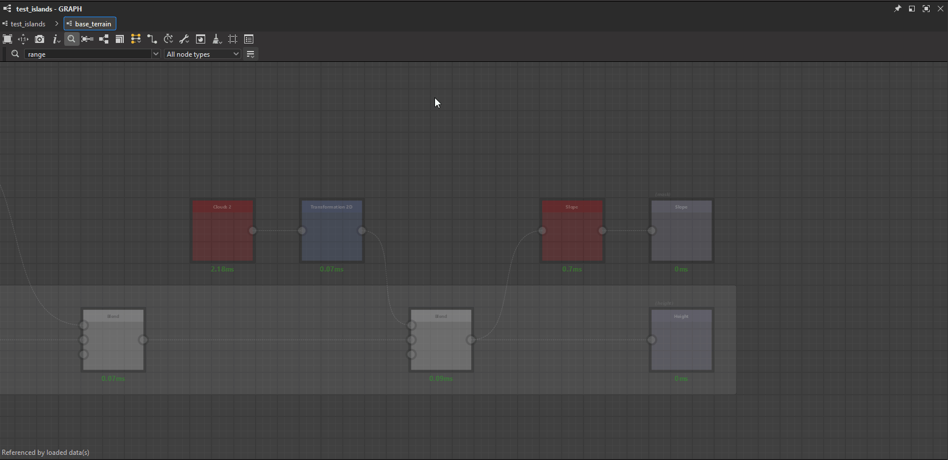Go to test_islands in the breadcrumb

[x=28, y=23]
